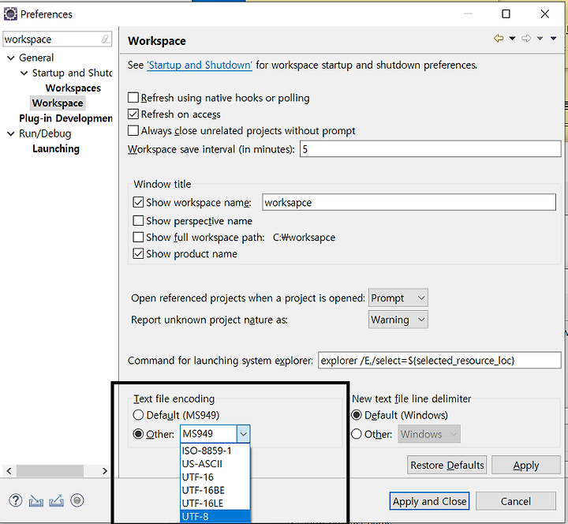Click the Apply button
Image resolution: width=568 pixels, height=524 pixels.
click(x=526, y=465)
